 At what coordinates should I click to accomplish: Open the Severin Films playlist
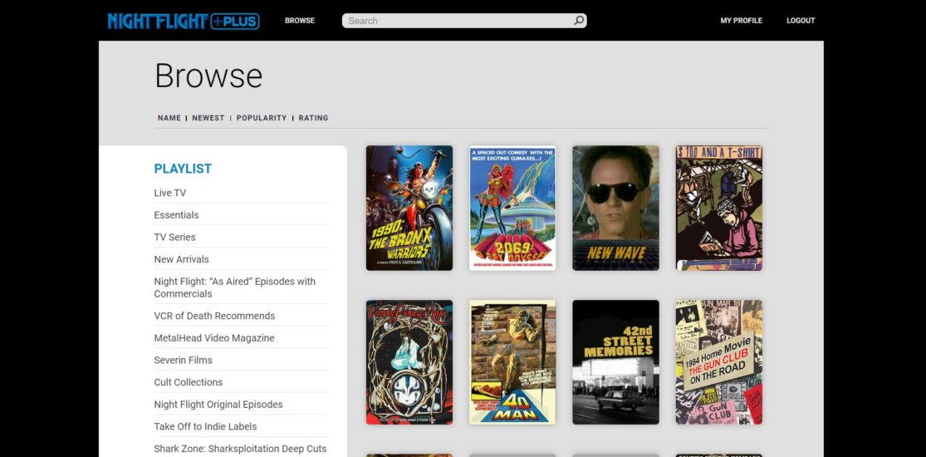(183, 360)
